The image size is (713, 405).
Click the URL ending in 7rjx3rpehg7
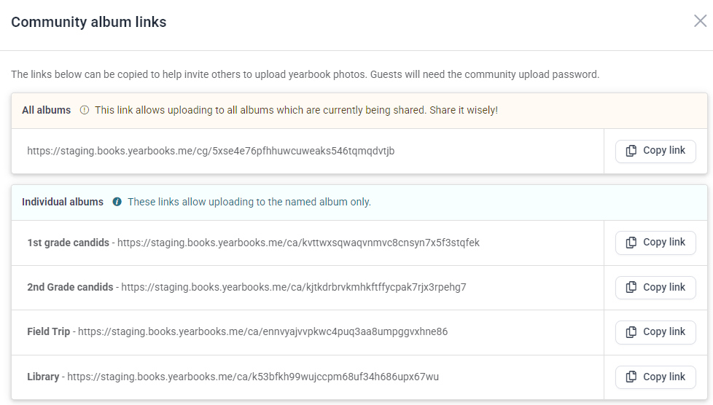click(294, 287)
